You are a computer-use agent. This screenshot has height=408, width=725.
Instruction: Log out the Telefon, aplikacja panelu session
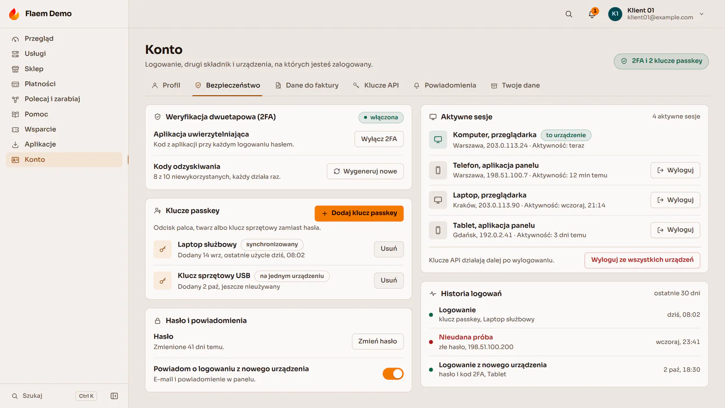click(675, 170)
